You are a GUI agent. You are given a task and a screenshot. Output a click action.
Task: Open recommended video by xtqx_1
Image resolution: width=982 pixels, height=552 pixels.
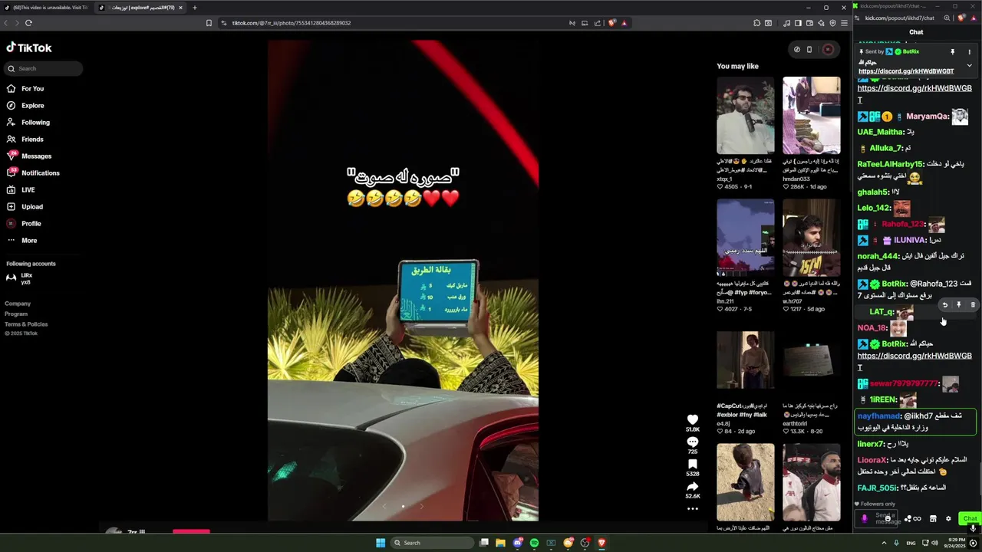pos(746,116)
